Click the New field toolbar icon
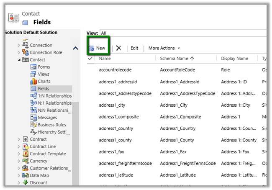 [x=91, y=48]
